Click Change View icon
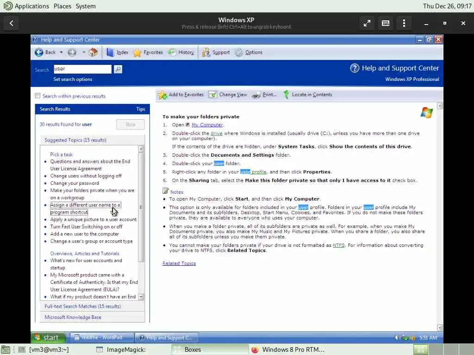The image size is (474, 355). (x=212, y=94)
